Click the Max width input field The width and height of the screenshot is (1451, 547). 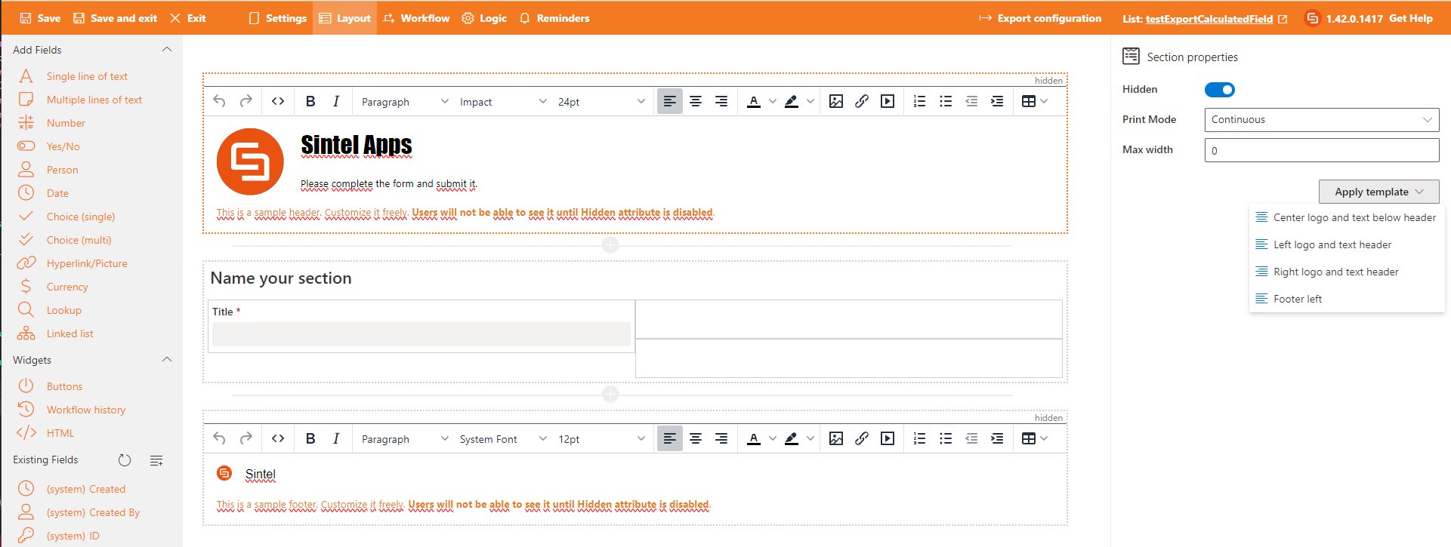(x=1321, y=150)
